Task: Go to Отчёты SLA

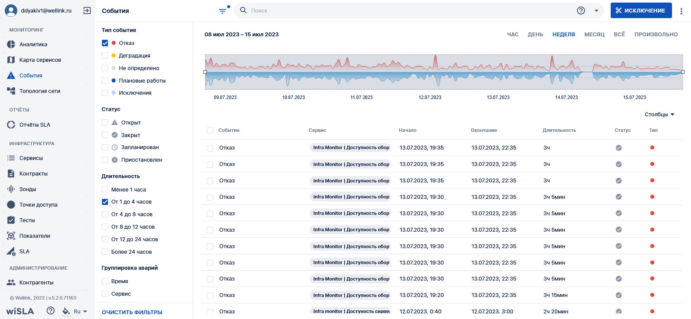Action: click(35, 125)
